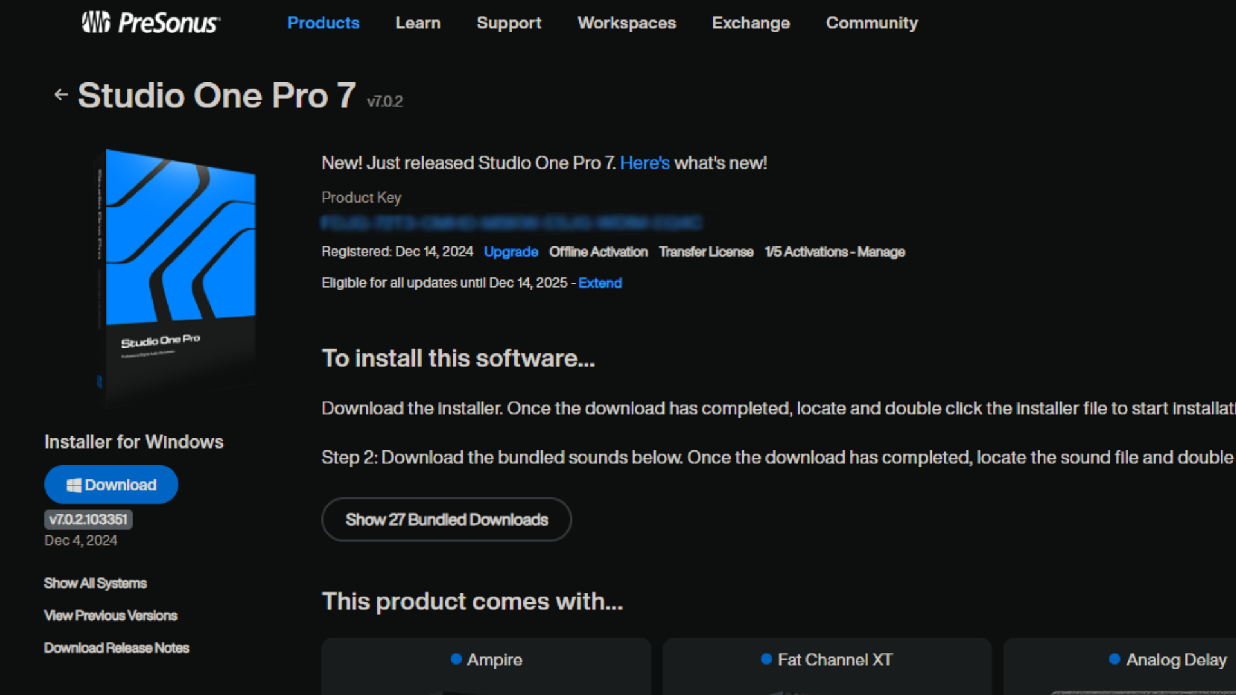Click the "Dec 4, 2024" release date
The image size is (1236, 695).
tap(80, 541)
